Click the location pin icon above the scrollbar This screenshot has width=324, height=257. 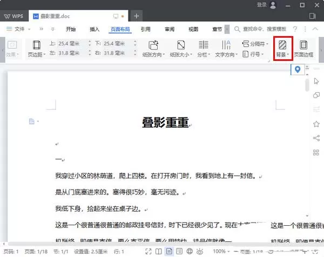point(298,70)
